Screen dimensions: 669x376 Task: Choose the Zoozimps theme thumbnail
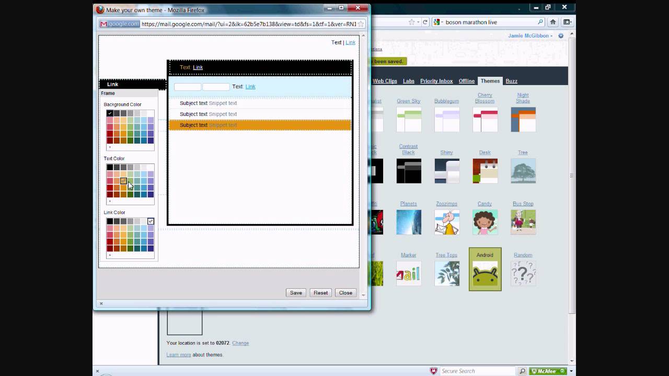(x=447, y=222)
